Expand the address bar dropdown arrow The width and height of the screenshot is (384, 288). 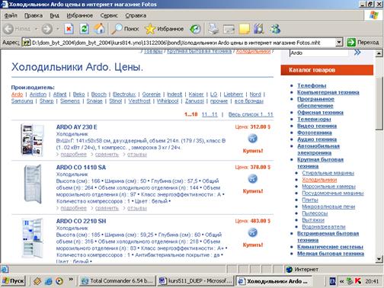click(339, 43)
